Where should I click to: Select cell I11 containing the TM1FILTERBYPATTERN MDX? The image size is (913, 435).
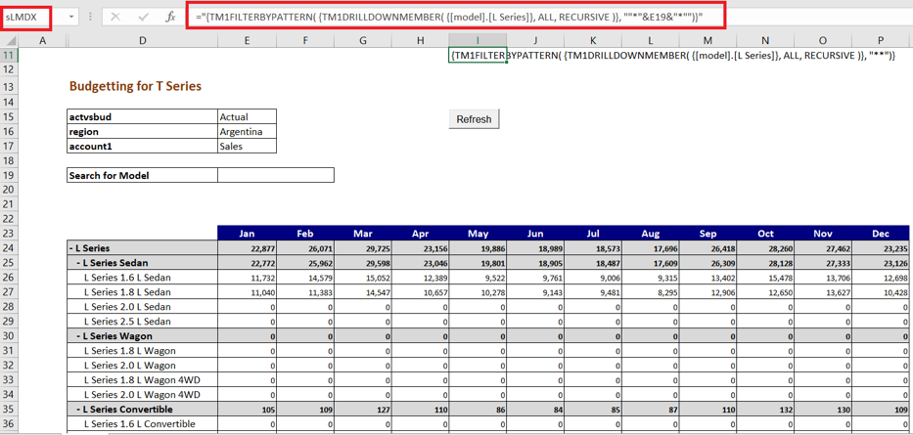[478, 55]
